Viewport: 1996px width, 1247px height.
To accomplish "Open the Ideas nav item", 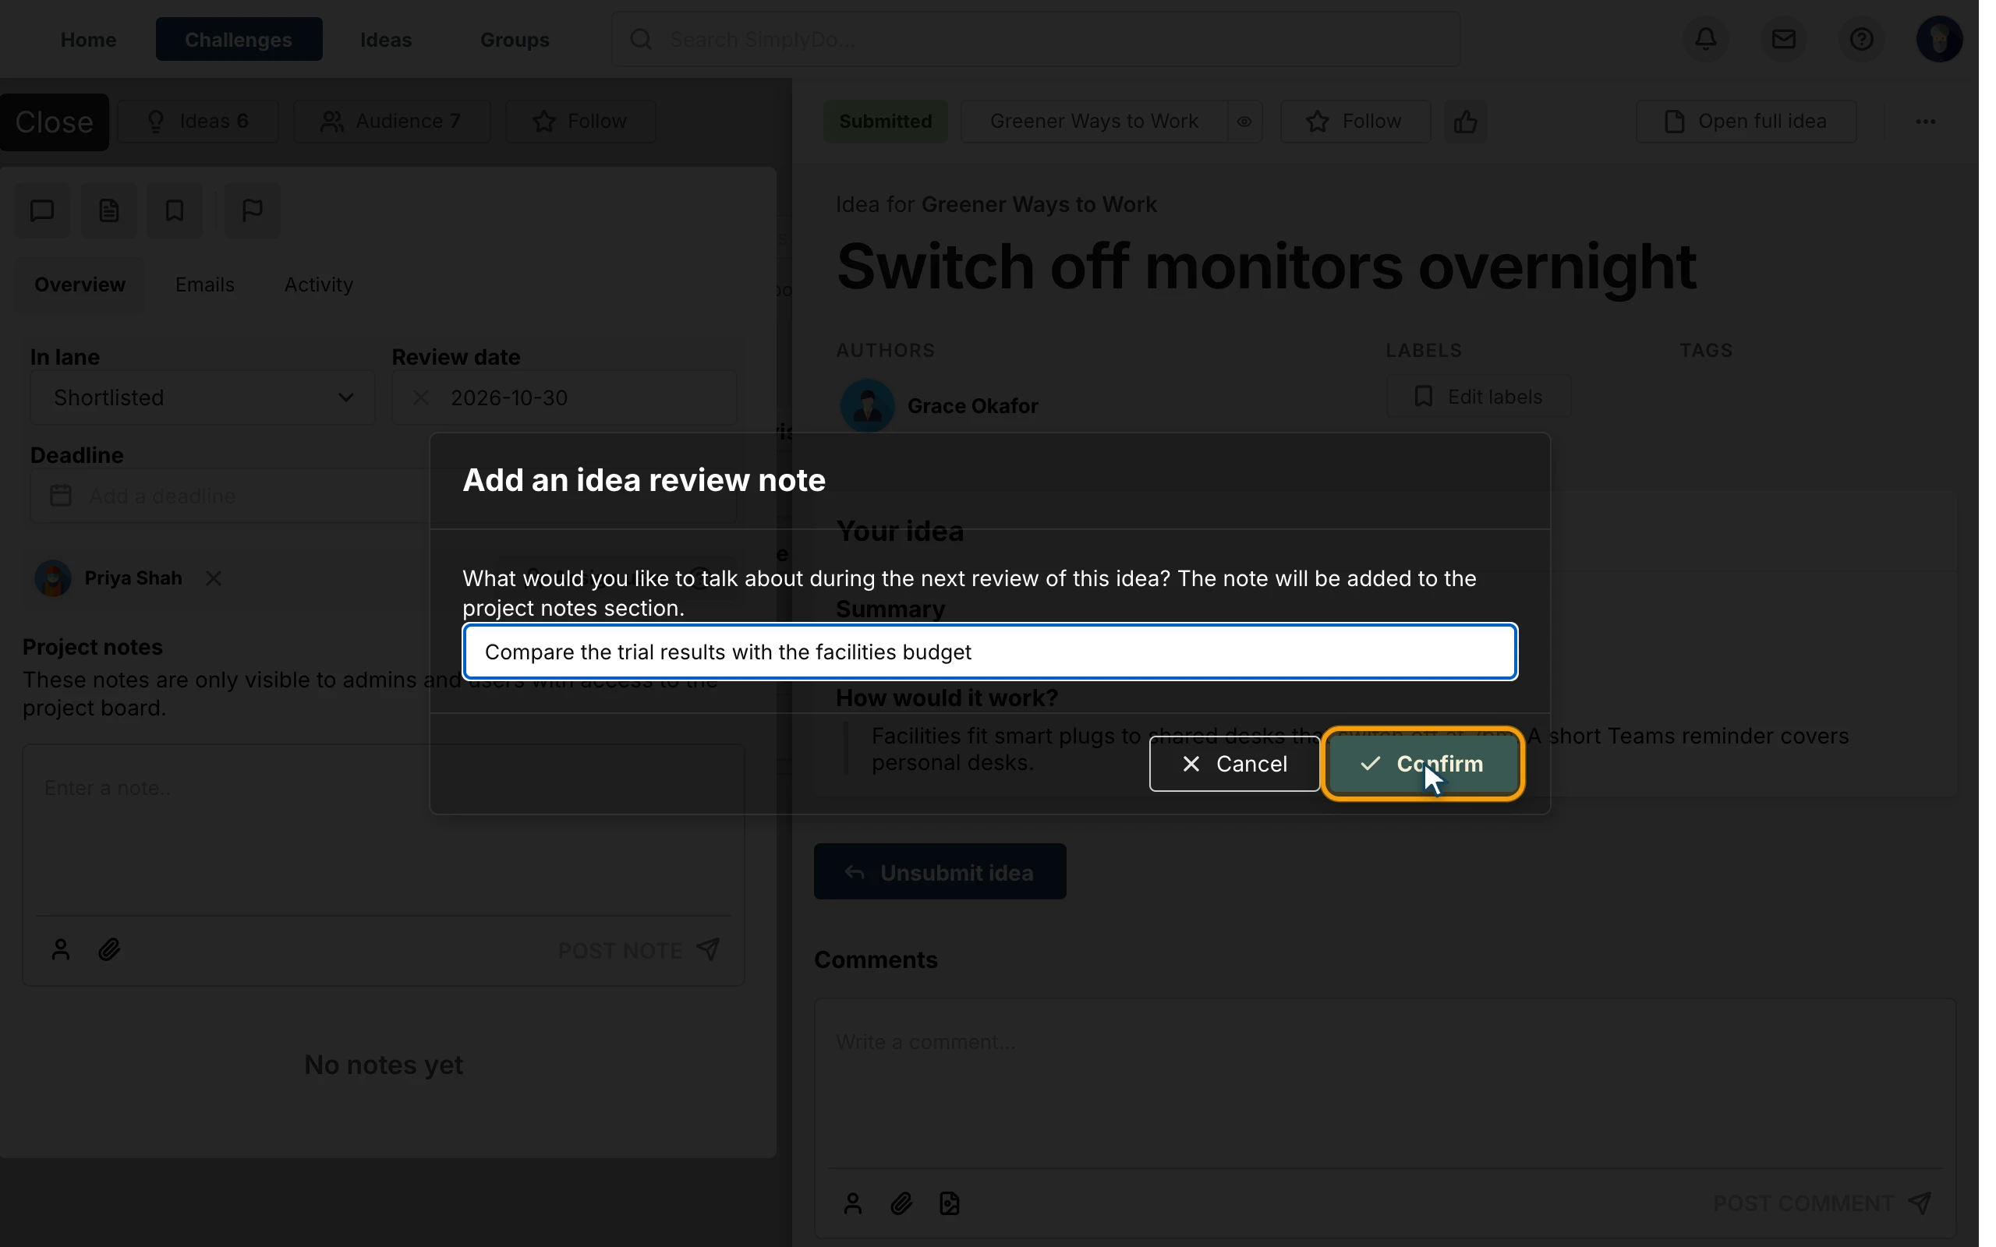I will (x=386, y=39).
